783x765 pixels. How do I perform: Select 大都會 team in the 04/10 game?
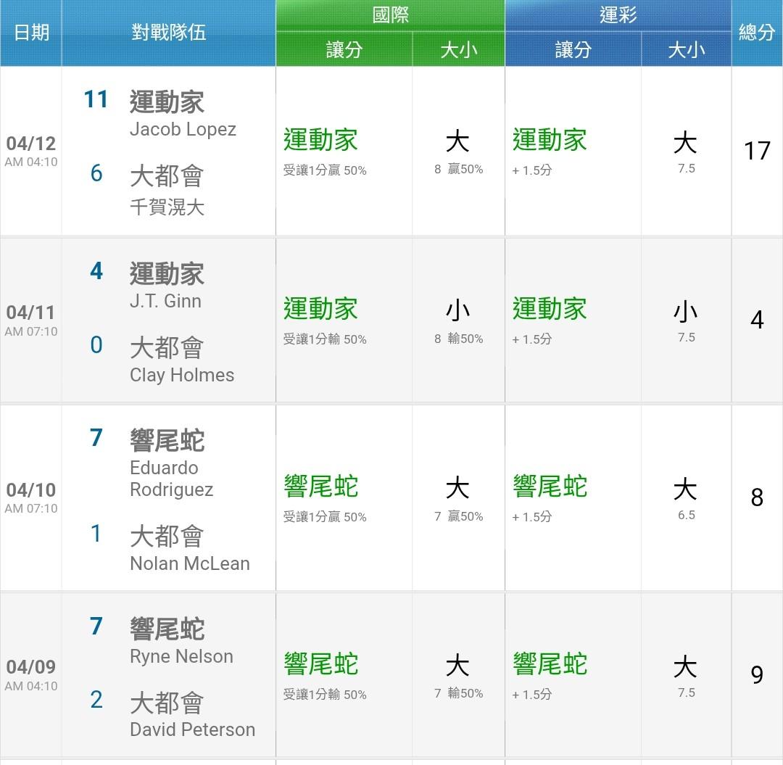(167, 537)
